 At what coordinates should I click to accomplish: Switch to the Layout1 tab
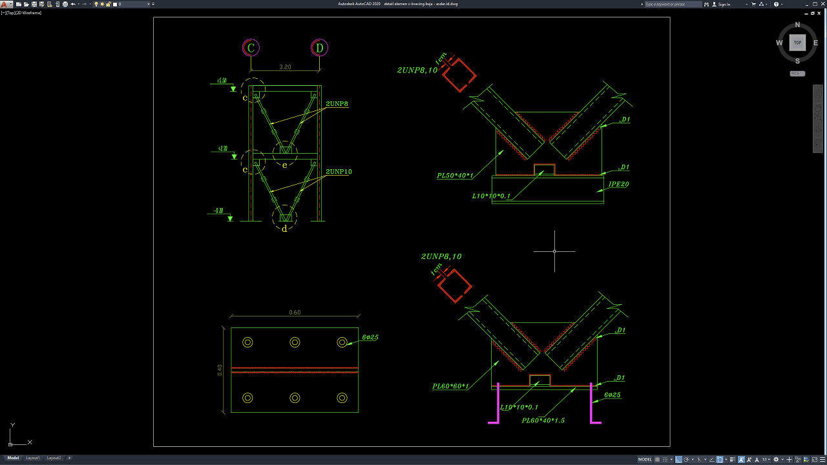pyautogui.click(x=33, y=458)
